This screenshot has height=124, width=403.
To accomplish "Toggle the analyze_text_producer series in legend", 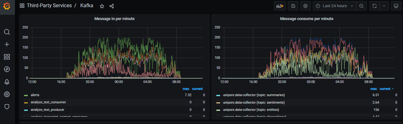I will pos(48,110).
